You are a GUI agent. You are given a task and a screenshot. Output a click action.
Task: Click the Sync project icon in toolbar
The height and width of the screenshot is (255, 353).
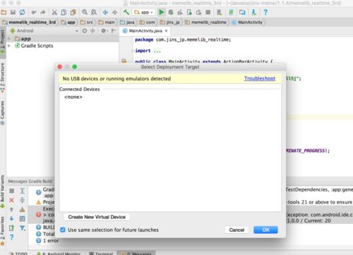point(23,12)
